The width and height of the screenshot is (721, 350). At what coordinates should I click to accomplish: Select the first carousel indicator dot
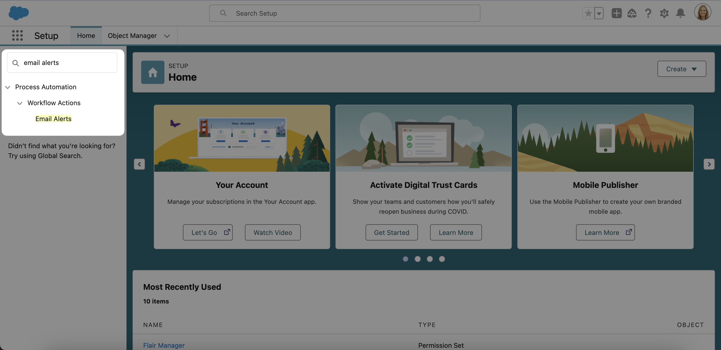click(x=405, y=259)
